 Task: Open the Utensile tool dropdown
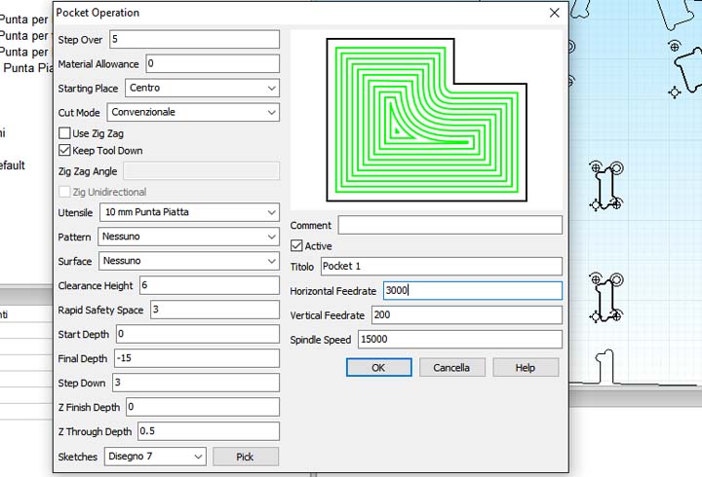click(x=190, y=212)
